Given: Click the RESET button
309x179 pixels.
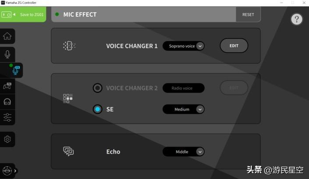Looking at the screenshot, I should point(248,14).
